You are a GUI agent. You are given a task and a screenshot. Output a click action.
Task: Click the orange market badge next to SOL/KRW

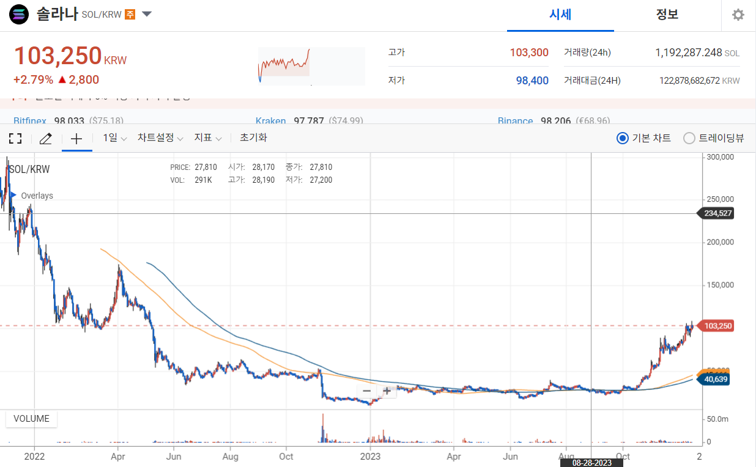click(x=130, y=14)
